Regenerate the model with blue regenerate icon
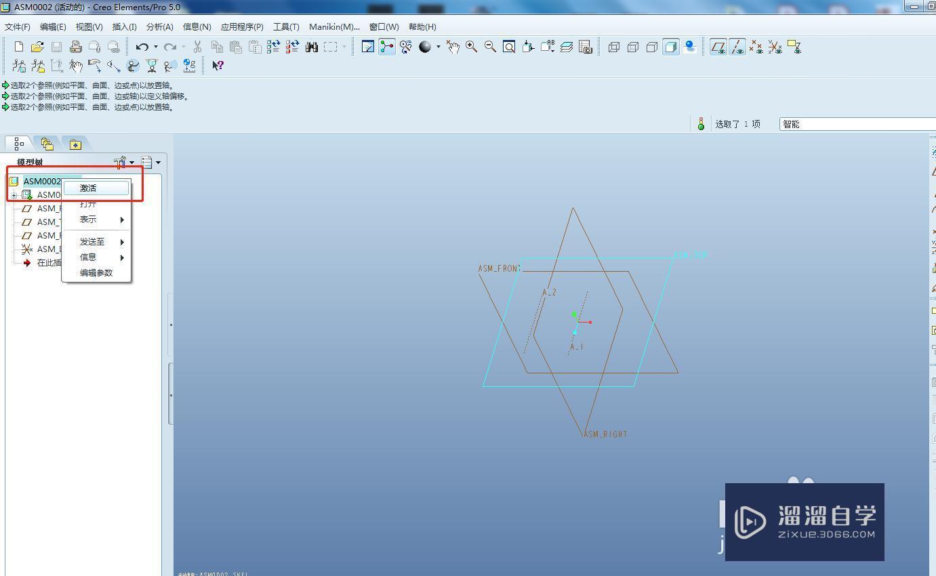 tap(274, 47)
